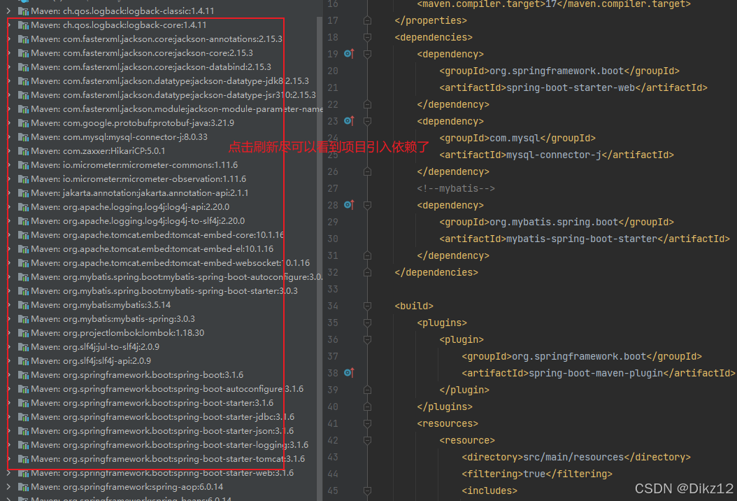Expand the jul-to-slf4j:2.0.9 library node
This screenshot has height=501, width=737.
(9, 346)
